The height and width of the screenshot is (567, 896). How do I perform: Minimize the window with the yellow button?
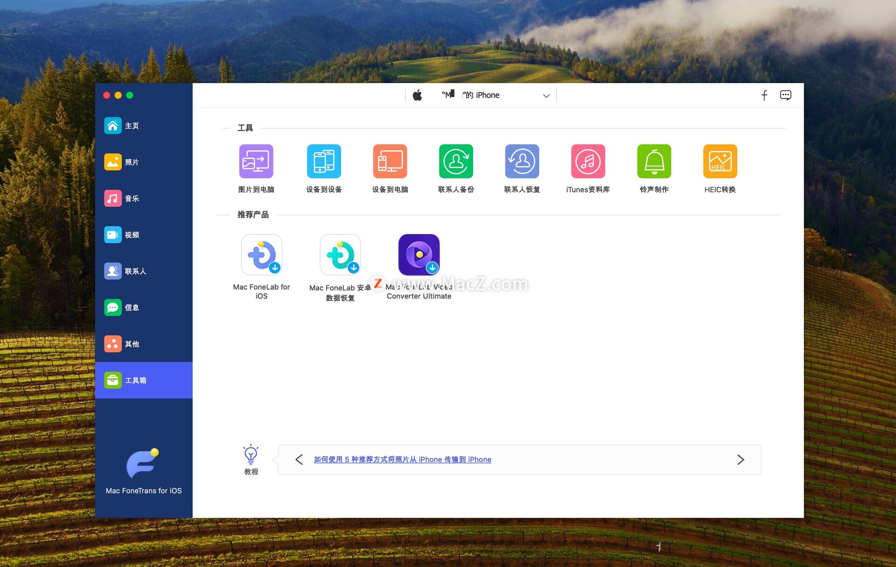tap(118, 95)
